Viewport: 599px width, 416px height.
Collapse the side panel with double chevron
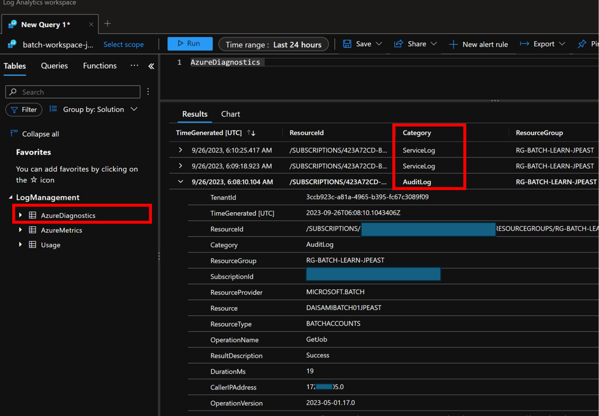coord(151,66)
